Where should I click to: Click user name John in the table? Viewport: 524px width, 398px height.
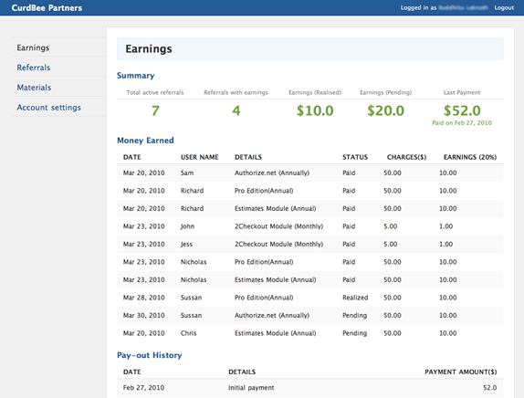pos(187,226)
